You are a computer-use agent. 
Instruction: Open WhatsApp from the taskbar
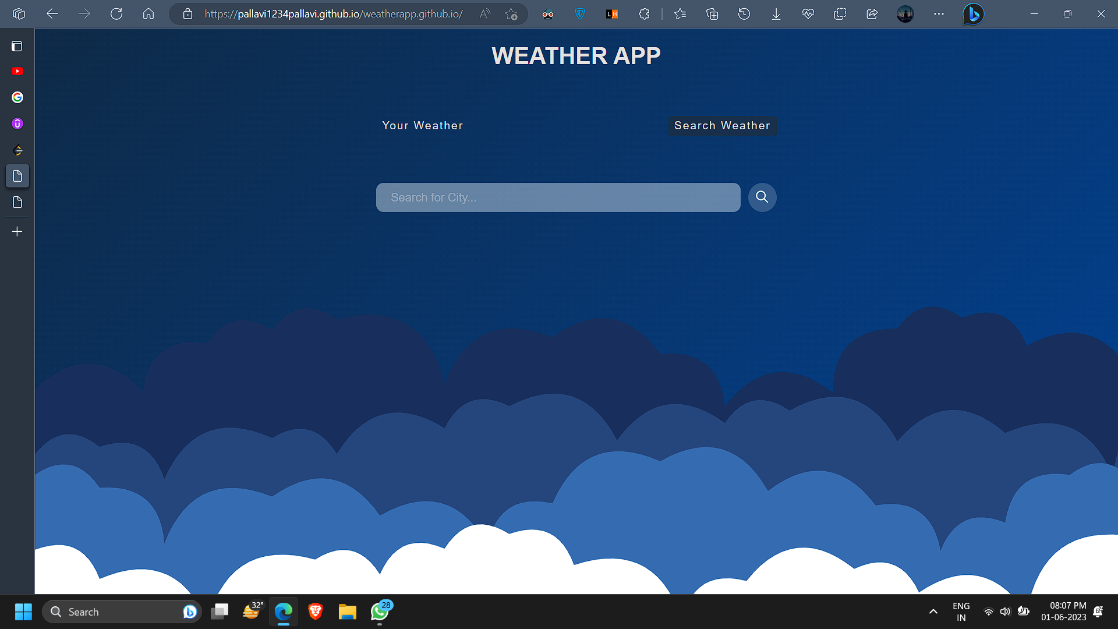[380, 612]
